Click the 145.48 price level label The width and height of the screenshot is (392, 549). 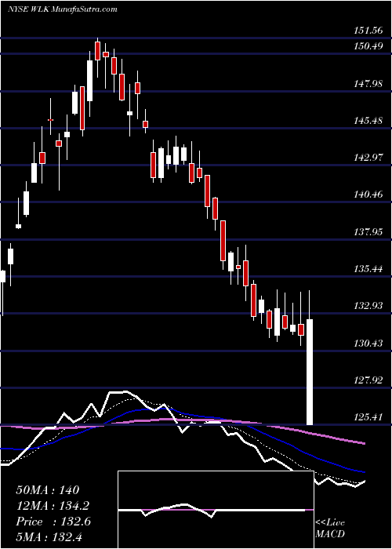tap(367, 121)
